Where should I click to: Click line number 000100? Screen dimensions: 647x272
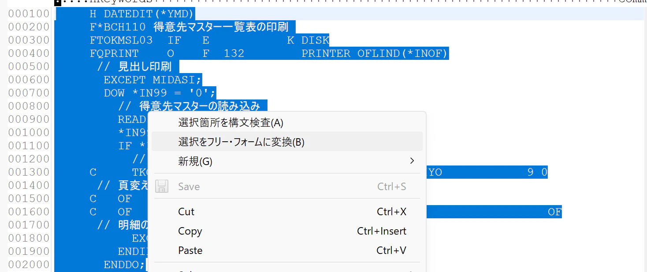(29, 14)
